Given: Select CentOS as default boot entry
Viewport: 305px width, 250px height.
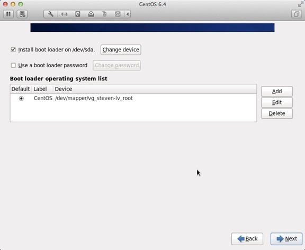Looking at the screenshot, I should click(x=21, y=99).
